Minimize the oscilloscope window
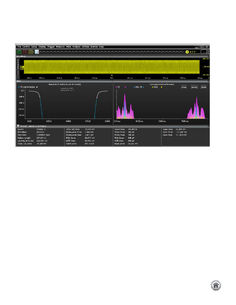 (196, 47)
